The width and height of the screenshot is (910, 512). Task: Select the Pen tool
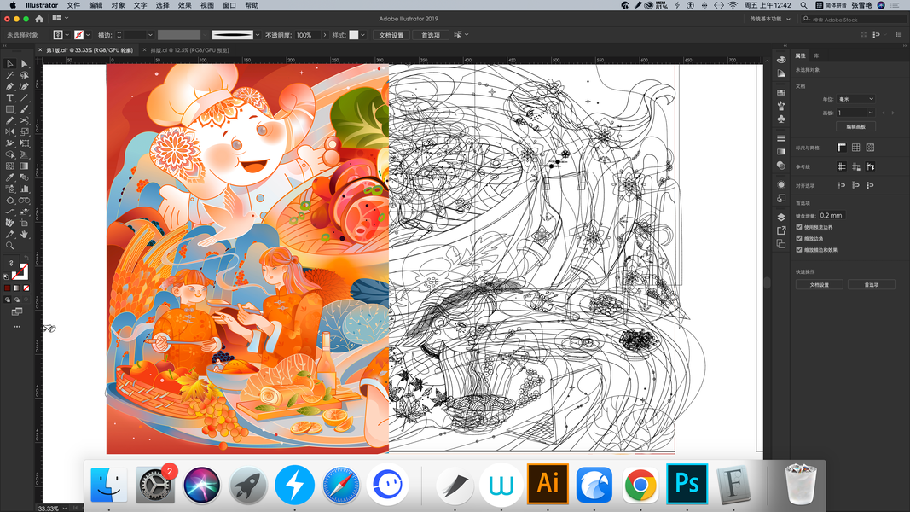click(10, 86)
